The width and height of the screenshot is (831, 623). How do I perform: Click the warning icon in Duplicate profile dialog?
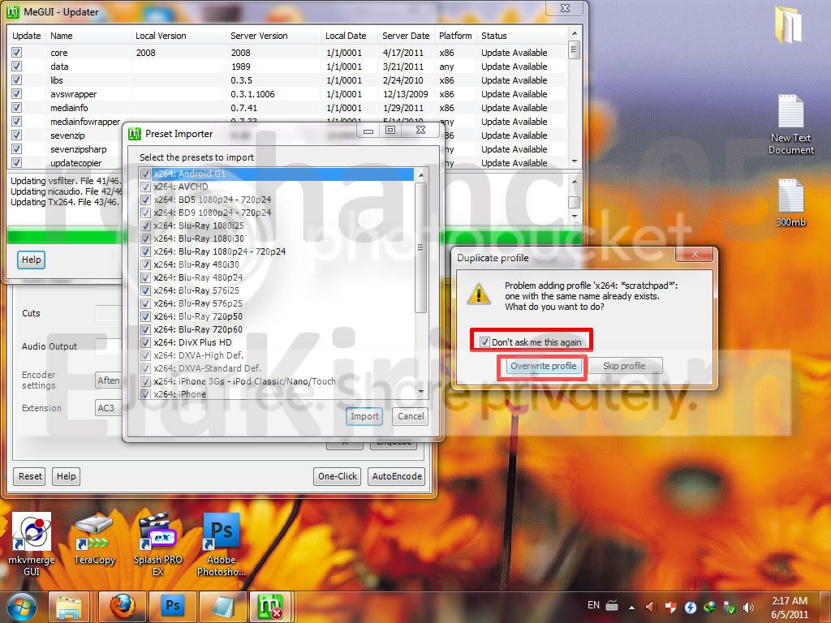coord(479,294)
